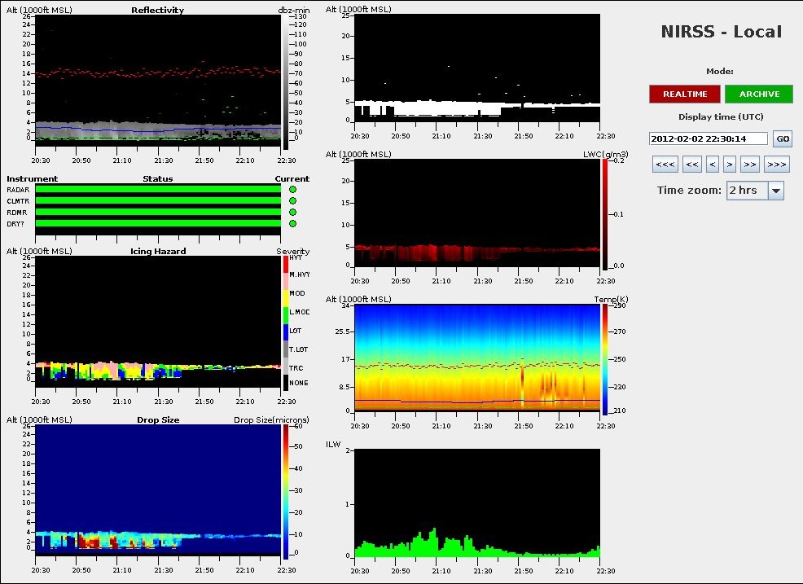This screenshot has height=584, width=803.
Task: Click the DRY? current status green indicator
Action: [292, 223]
